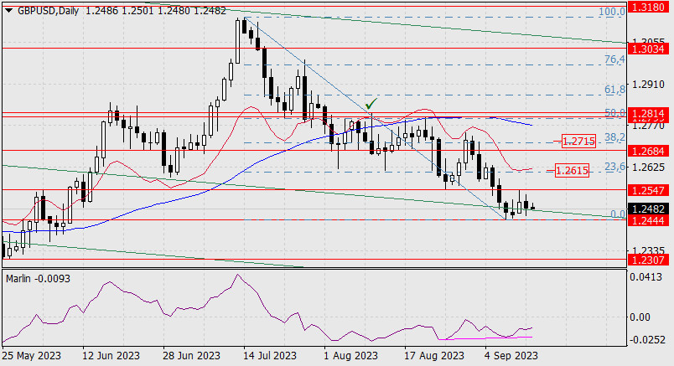
Task: Click the 1 Aug 2023 date label
Action: 351,356
